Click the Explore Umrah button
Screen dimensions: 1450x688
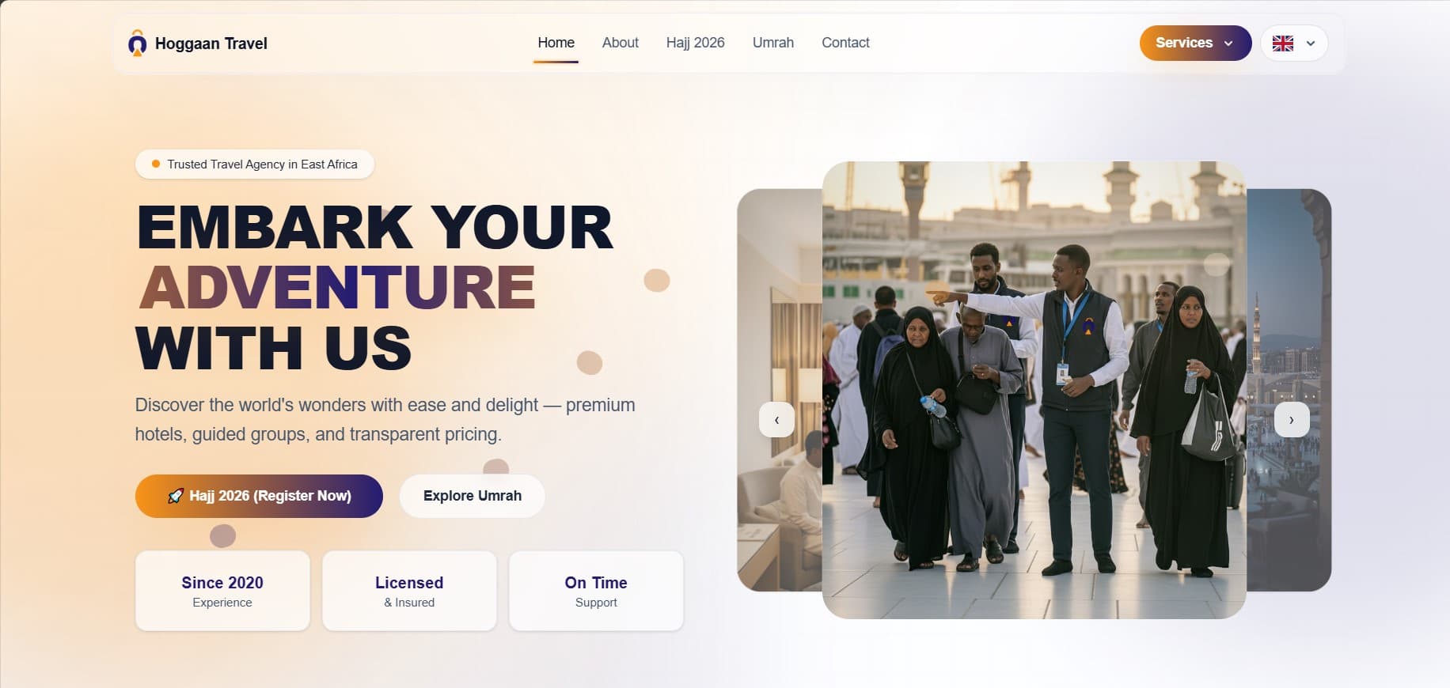click(473, 496)
